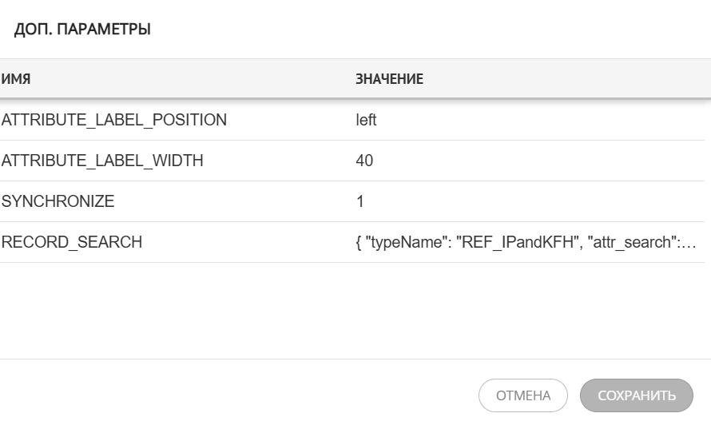Screen dimensions: 711x429
Task: Edit the SYNCHRONIZE value '1'
Action: coord(360,202)
